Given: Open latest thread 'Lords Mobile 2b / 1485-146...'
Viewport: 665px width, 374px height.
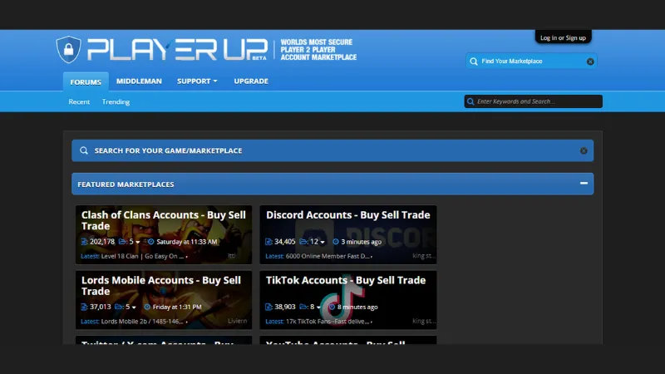Looking at the screenshot, I should pos(142,322).
